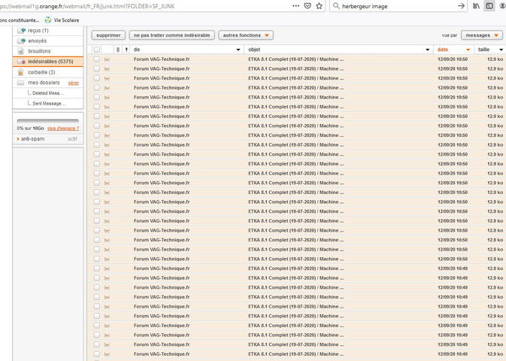Click the indésirables junk folder icon
506x361 pixels.
(21, 62)
